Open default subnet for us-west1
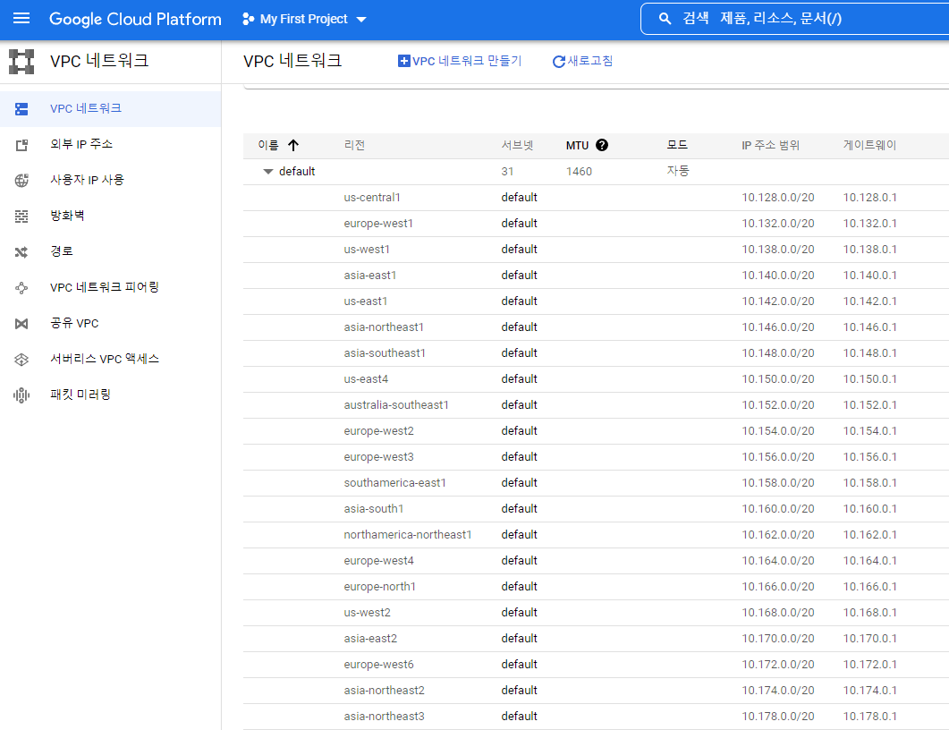 point(519,250)
